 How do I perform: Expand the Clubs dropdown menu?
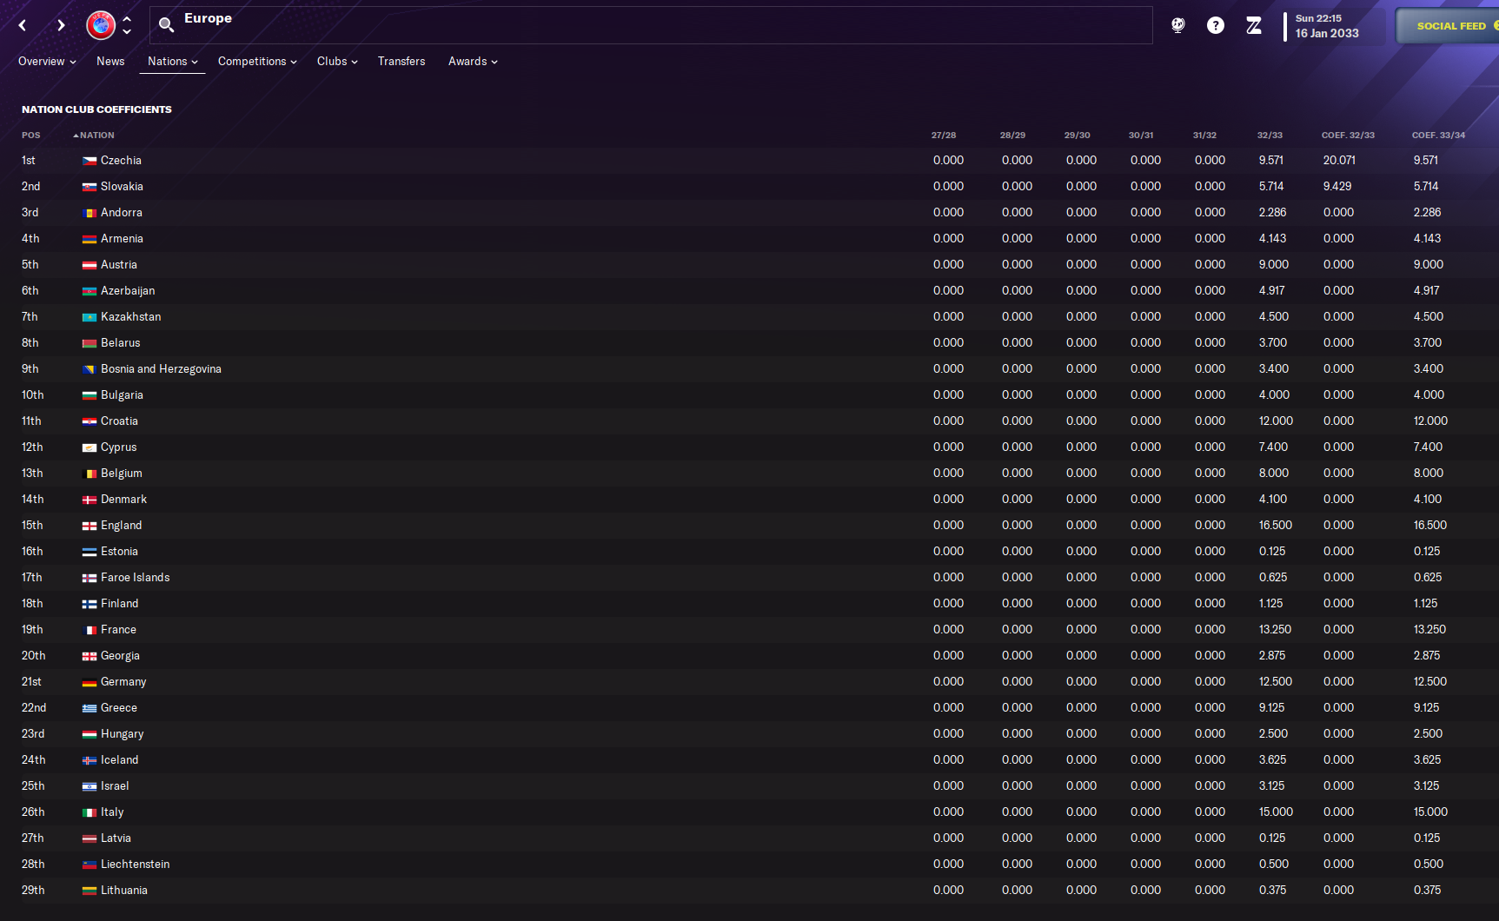[337, 62]
